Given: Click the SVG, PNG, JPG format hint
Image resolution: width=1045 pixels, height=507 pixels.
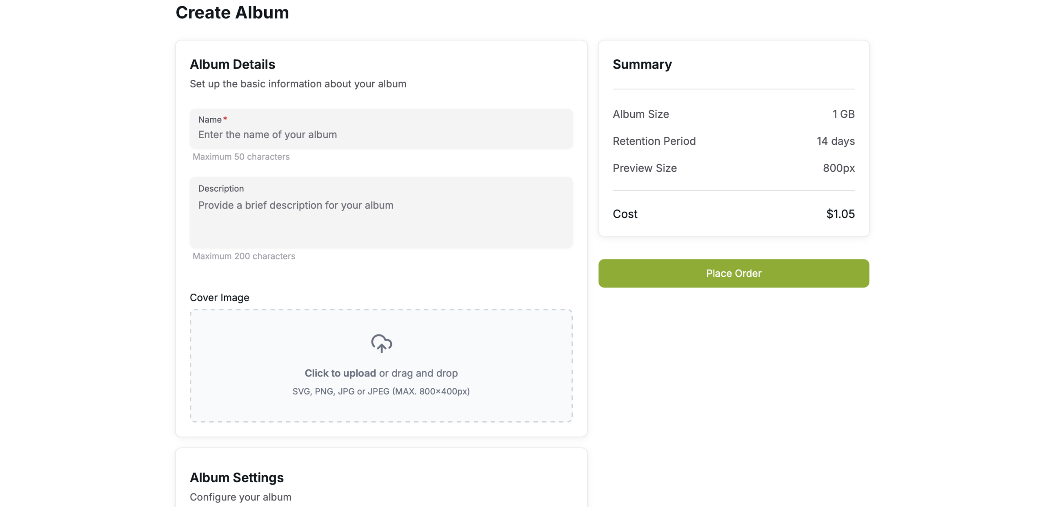Looking at the screenshot, I should point(381,392).
